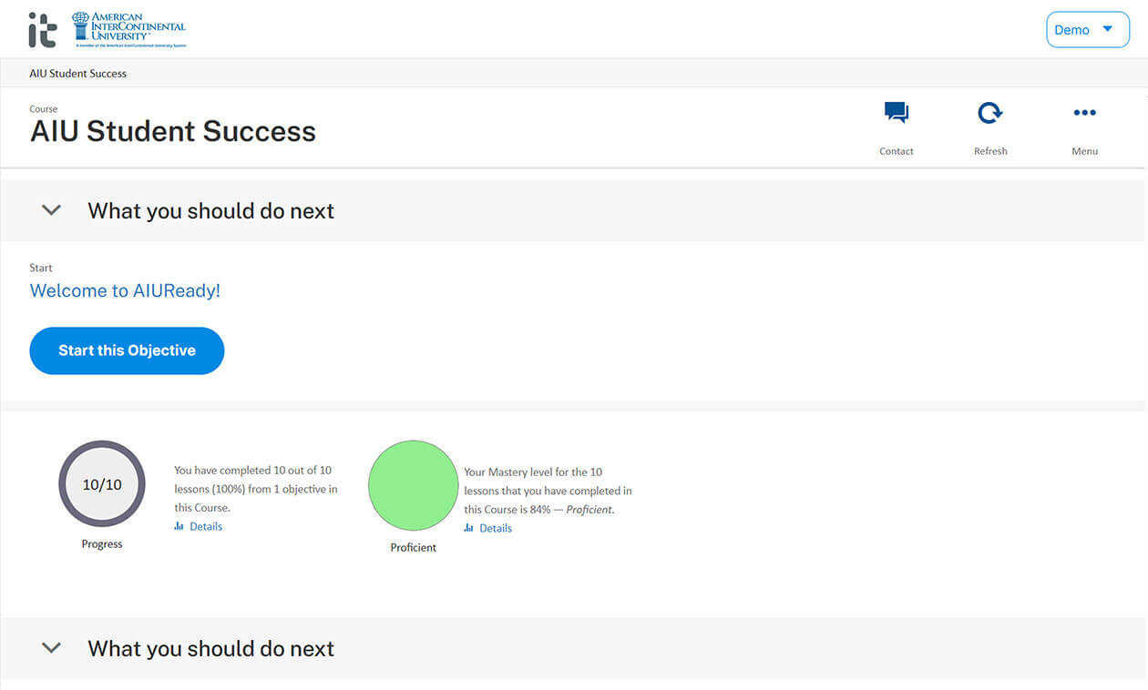Click the green Proficient mastery circle

coord(413,485)
